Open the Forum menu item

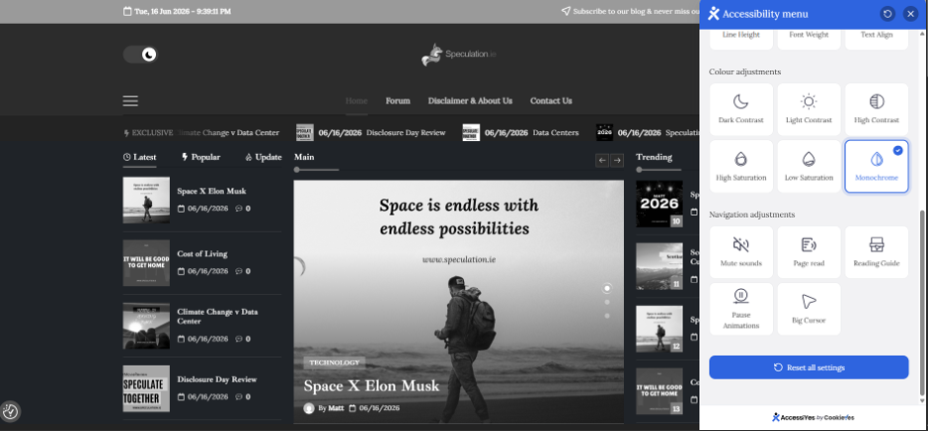pyautogui.click(x=398, y=101)
